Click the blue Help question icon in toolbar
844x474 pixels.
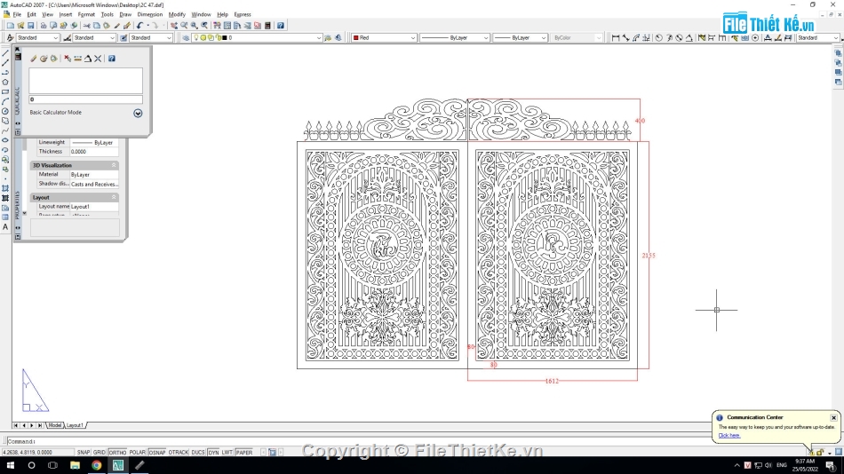(281, 25)
